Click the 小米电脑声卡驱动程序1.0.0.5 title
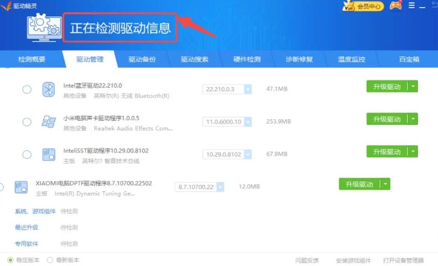This screenshot has height=266, width=438. 101,118
